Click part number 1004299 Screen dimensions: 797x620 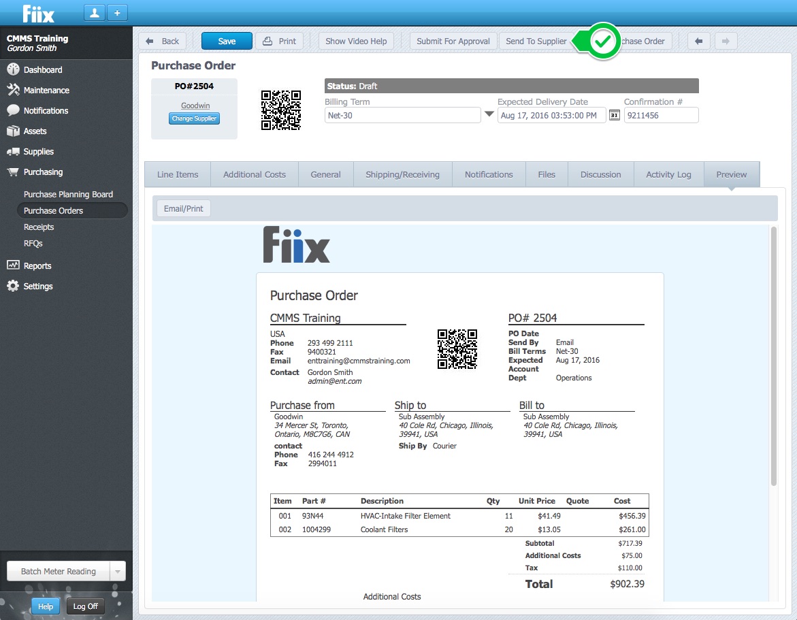pos(316,529)
